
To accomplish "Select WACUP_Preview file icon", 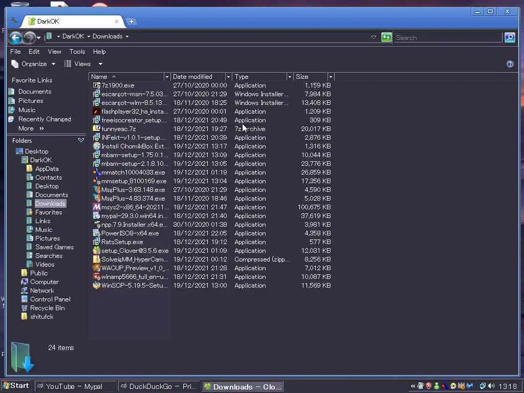I will [x=96, y=268].
